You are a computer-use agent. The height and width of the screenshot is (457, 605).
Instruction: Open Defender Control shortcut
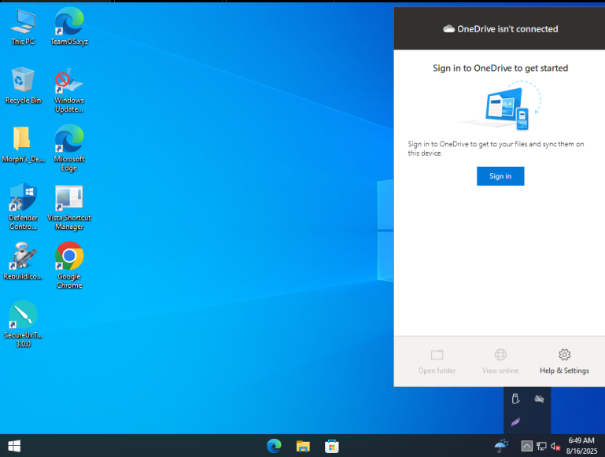click(x=23, y=208)
